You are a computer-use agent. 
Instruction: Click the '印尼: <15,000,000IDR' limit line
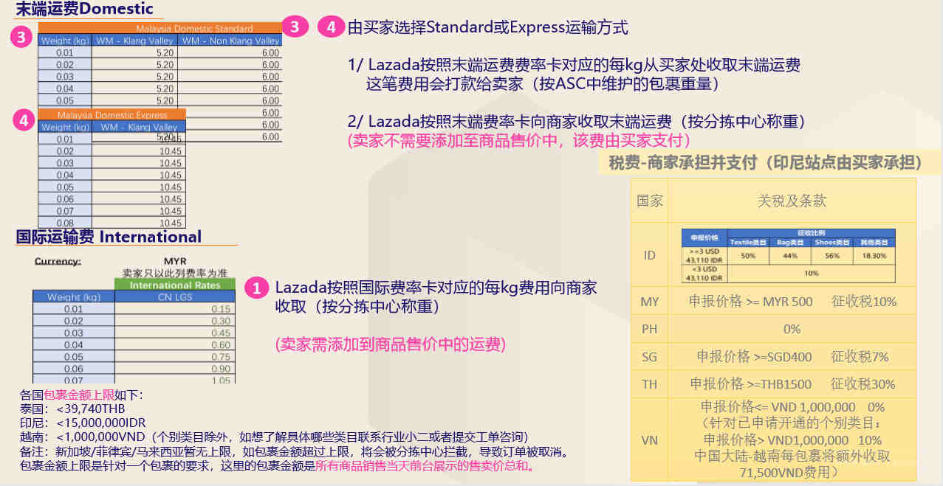coord(83,423)
